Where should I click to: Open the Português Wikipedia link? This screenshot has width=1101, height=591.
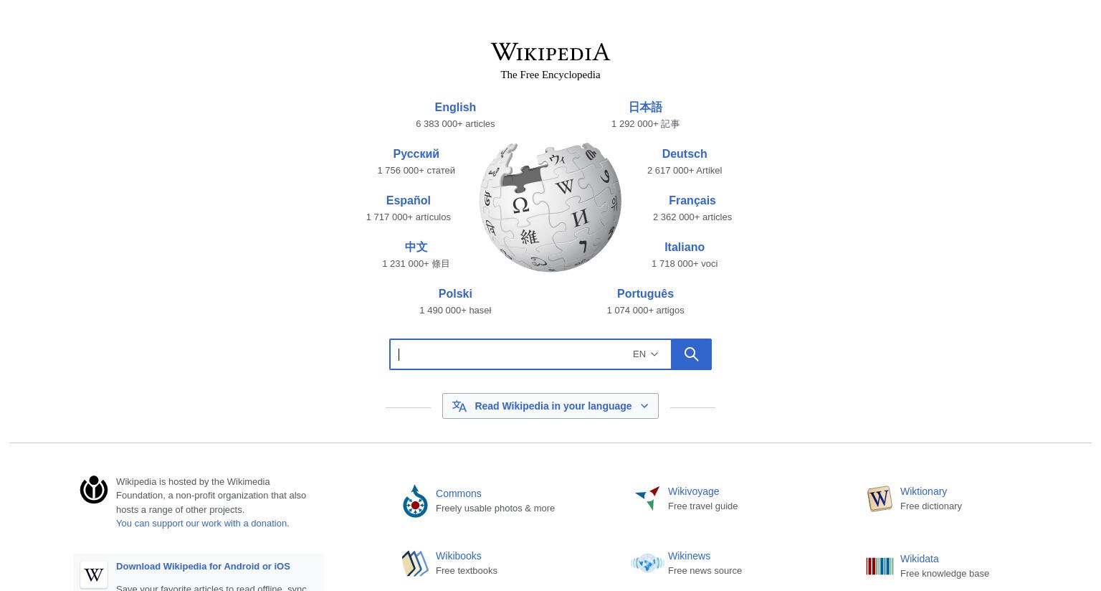click(645, 293)
